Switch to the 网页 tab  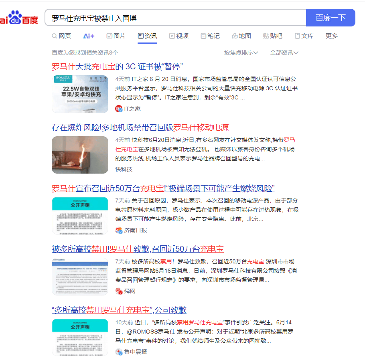point(61,36)
